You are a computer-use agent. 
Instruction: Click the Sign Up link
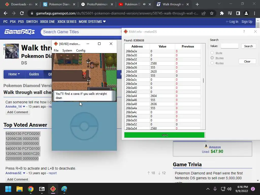pyautogui.click(x=247, y=22)
